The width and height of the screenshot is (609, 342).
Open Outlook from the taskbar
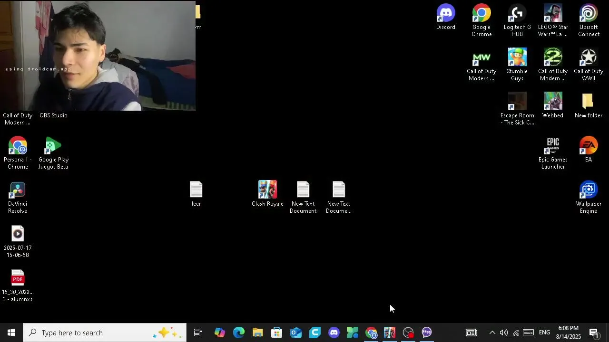[295, 332]
